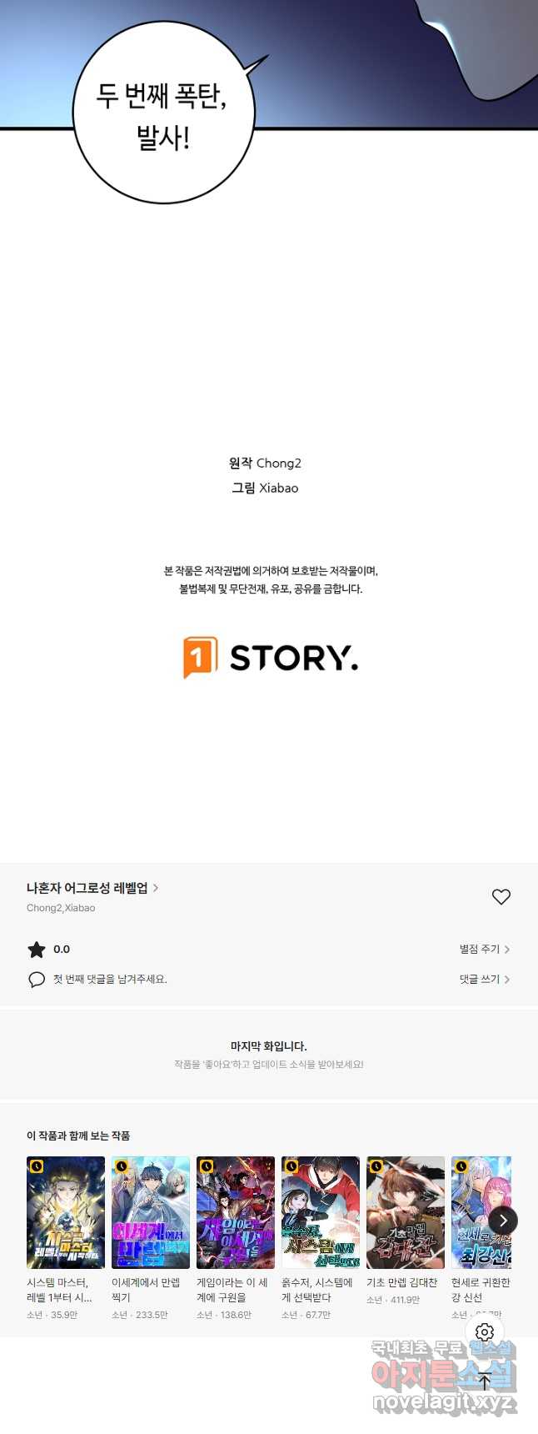Click clock badge on 기초 만렙 김대찬 cover
Viewport: 538px width, 1434px height.
tap(376, 1166)
